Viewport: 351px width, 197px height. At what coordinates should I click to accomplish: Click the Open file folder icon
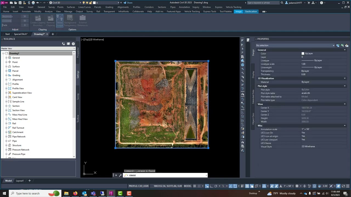[x=16, y=3]
